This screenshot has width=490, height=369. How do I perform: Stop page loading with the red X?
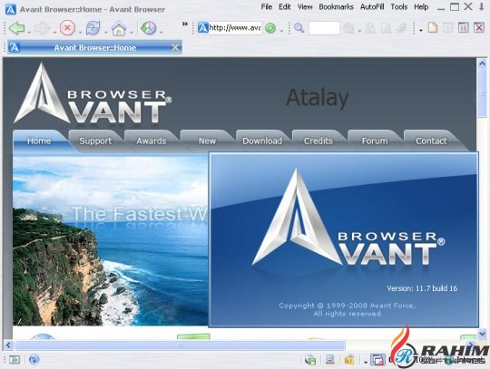tap(67, 28)
